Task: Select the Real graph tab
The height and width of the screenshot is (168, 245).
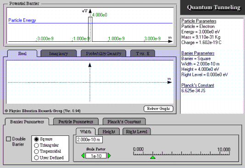Action: coord(22,54)
